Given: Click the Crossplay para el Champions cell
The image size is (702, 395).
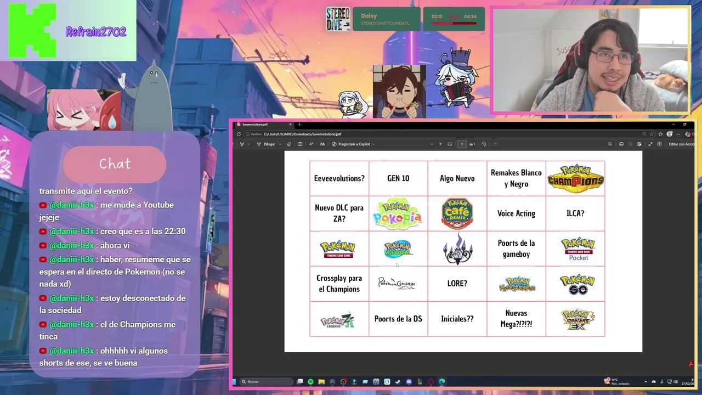Looking at the screenshot, I should [x=339, y=284].
